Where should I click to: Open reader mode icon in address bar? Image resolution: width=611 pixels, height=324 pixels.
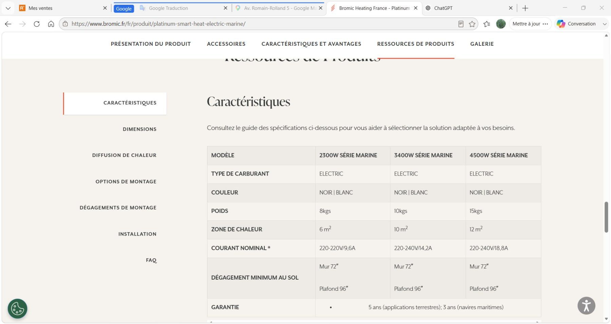461,24
